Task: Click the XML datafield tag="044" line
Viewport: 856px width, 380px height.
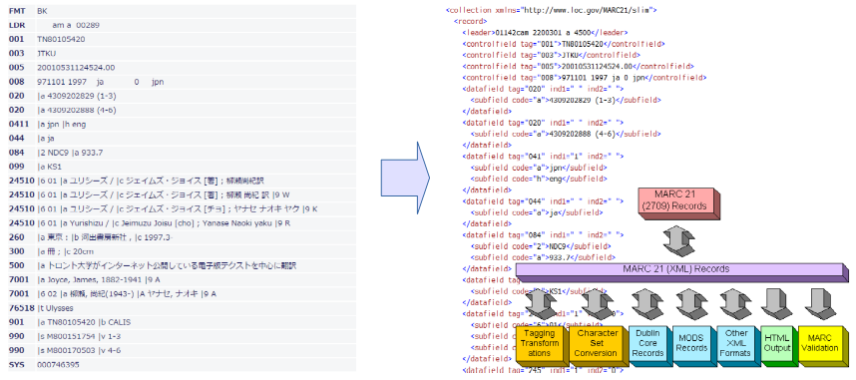Action: click(543, 201)
